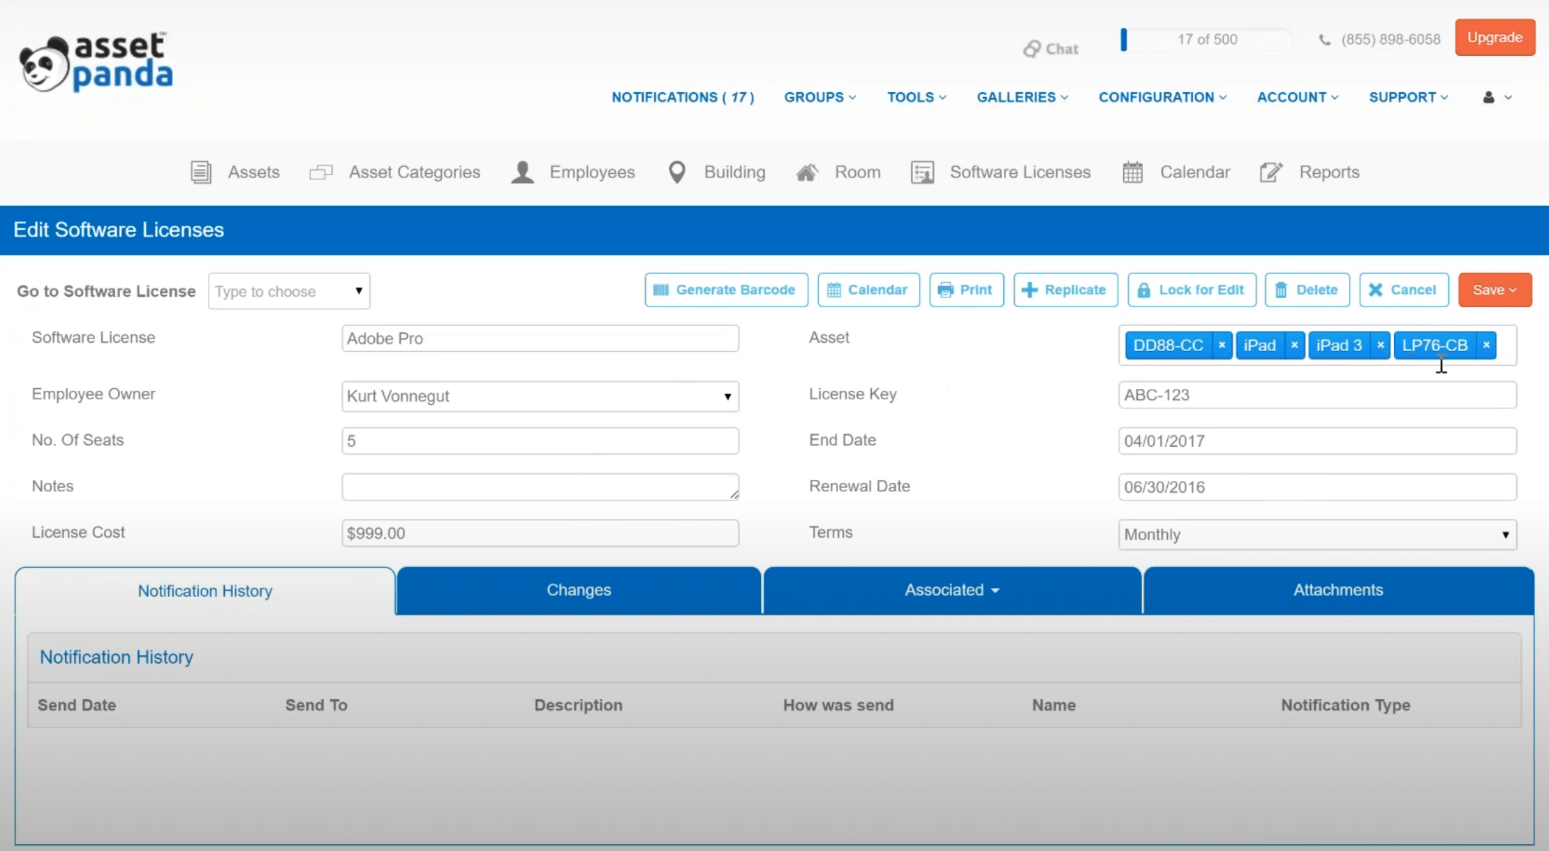Click the 17 of 500 usage bar
The height and width of the screenshot is (851, 1549).
tap(1206, 40)
